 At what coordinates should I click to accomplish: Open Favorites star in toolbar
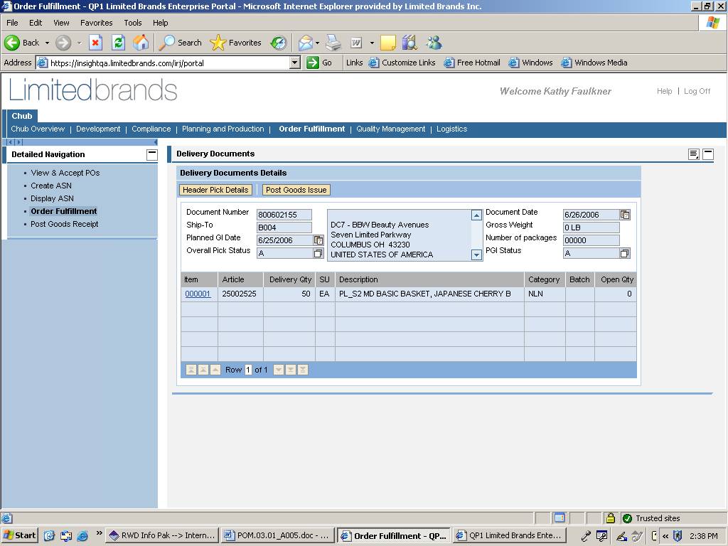pos(235,43)
